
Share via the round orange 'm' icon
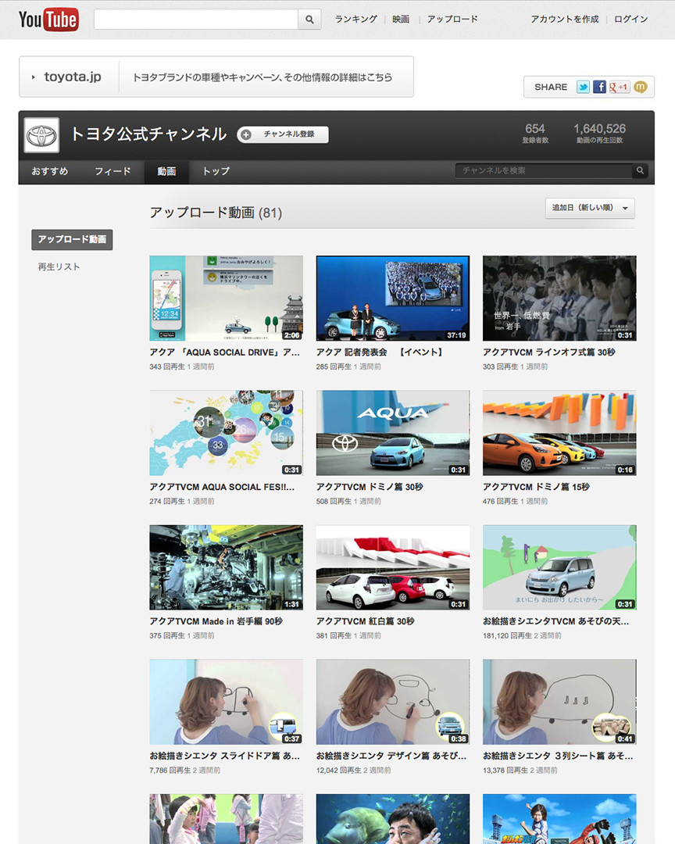pyautogui.click(x=641, y=87)
